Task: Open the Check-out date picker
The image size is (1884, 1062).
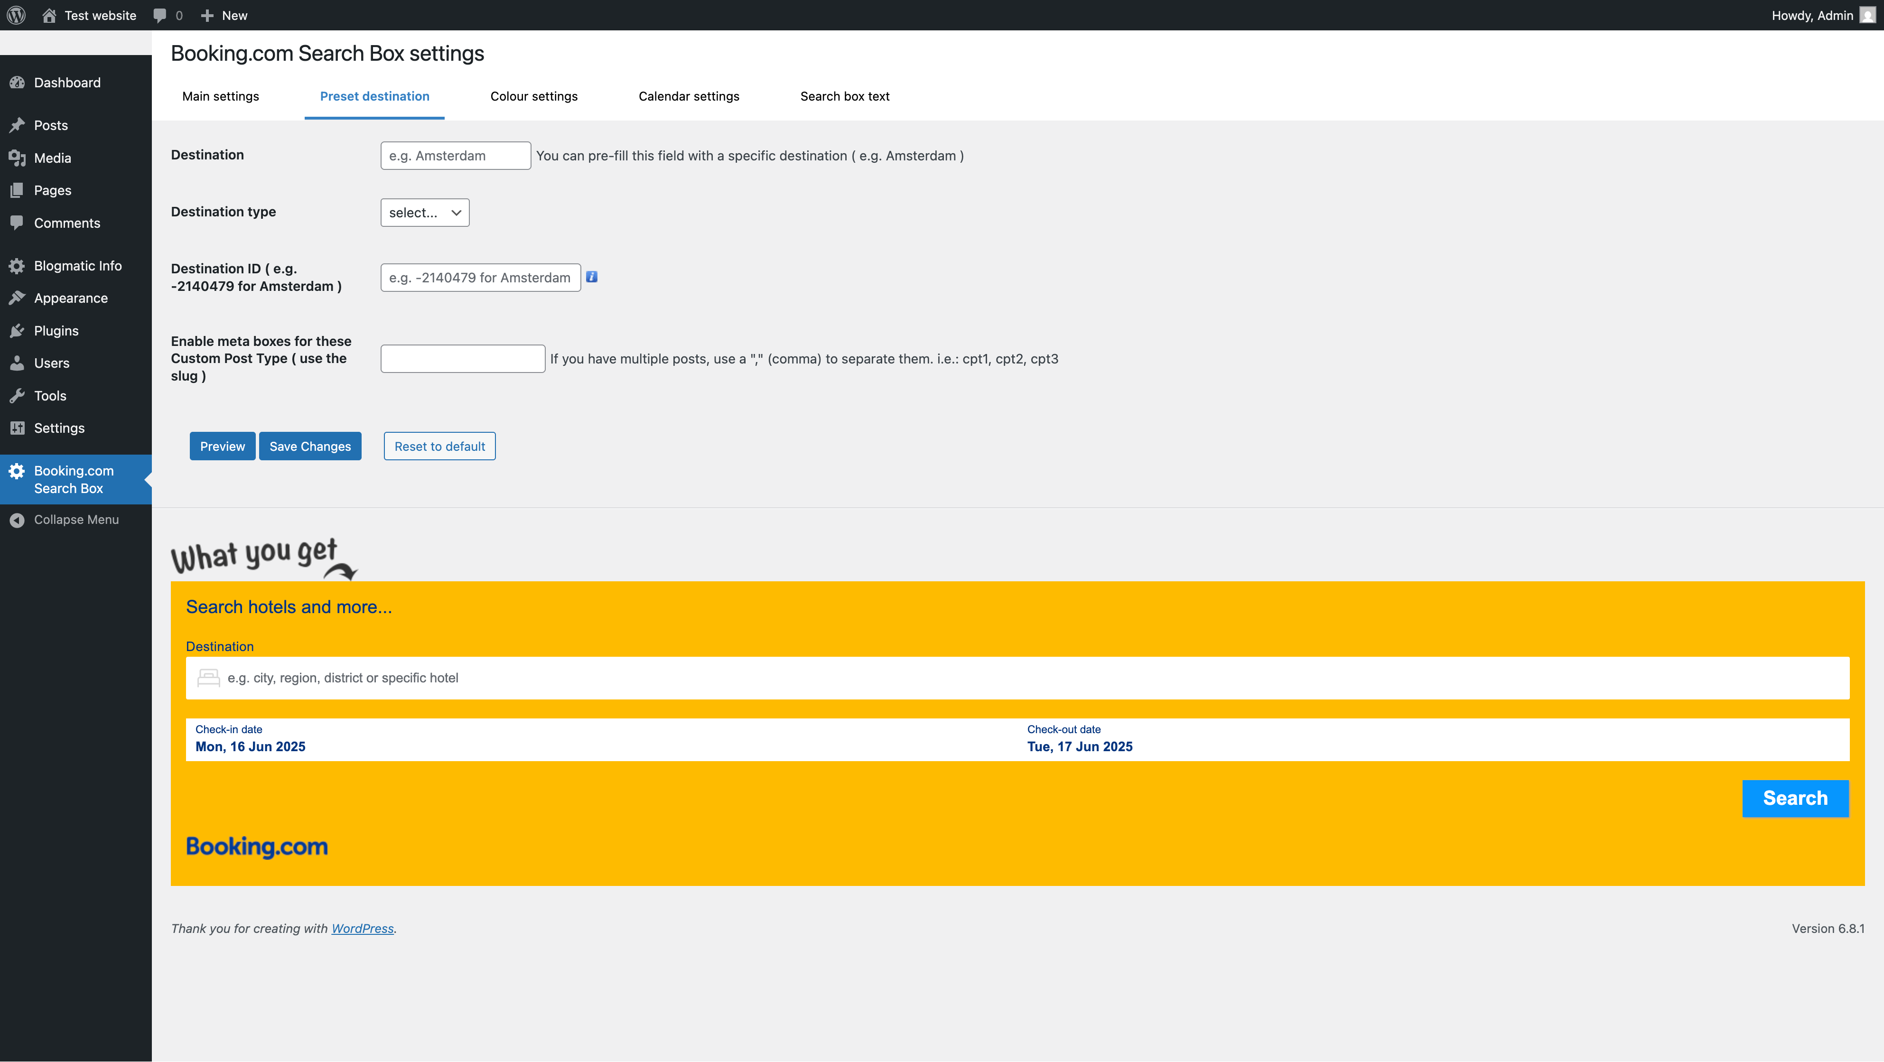Action: [1434, 739]
